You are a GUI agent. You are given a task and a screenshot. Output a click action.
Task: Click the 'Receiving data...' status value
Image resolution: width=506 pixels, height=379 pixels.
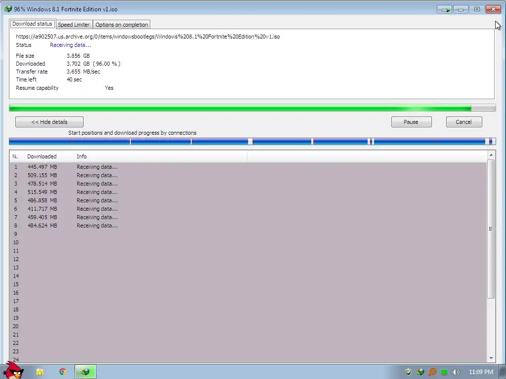tap(70, 45)
